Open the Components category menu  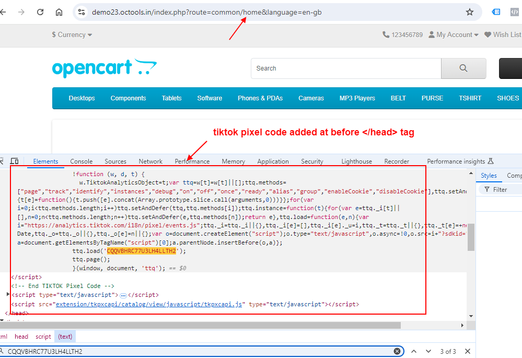pyautogui.click(x=128, y=98)
